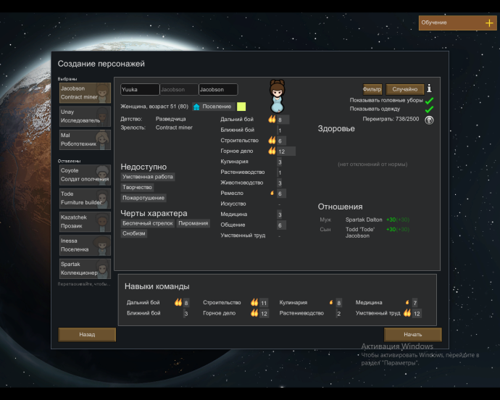Image resolution: width=500 pixels, height=400 pixels.
Task: Click the Поселение ideology button
Action: click(214, 107)
